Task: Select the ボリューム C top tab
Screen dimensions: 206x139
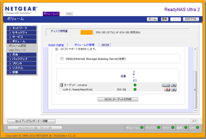Action: [51, 14]
